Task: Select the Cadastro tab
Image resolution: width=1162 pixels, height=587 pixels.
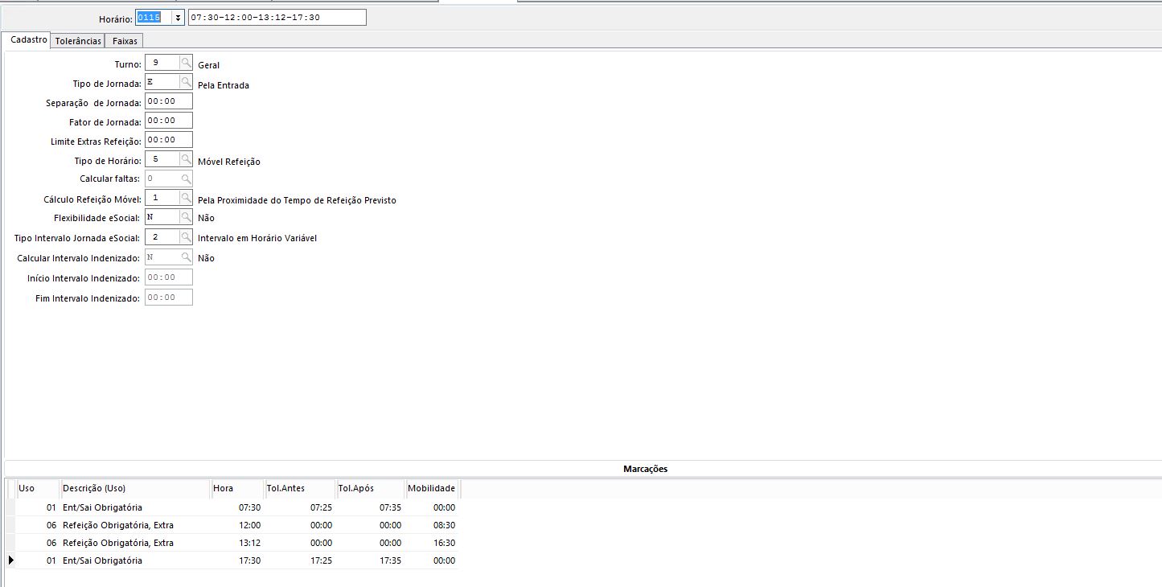Action: pos(28,40)
